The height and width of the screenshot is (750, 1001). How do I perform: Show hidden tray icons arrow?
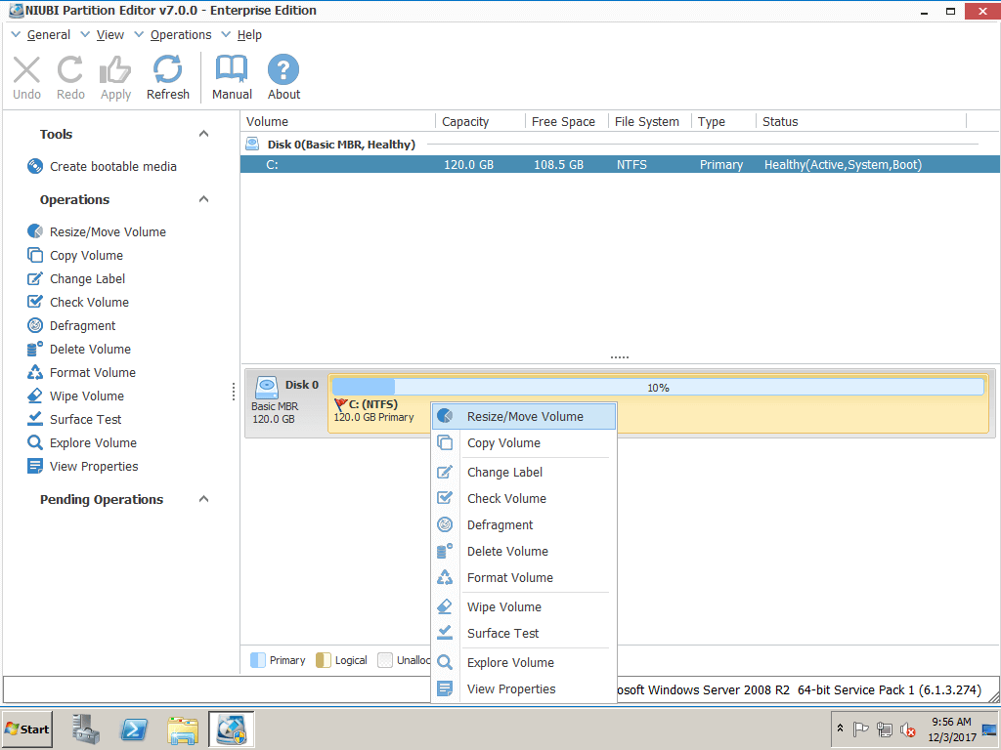840,729
